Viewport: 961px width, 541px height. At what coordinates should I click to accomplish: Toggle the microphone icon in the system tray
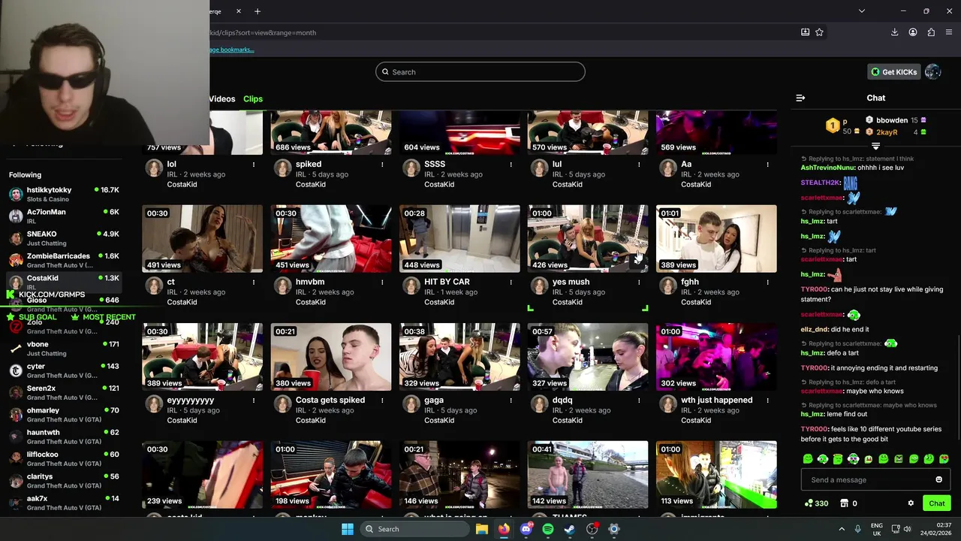[857, 529]
